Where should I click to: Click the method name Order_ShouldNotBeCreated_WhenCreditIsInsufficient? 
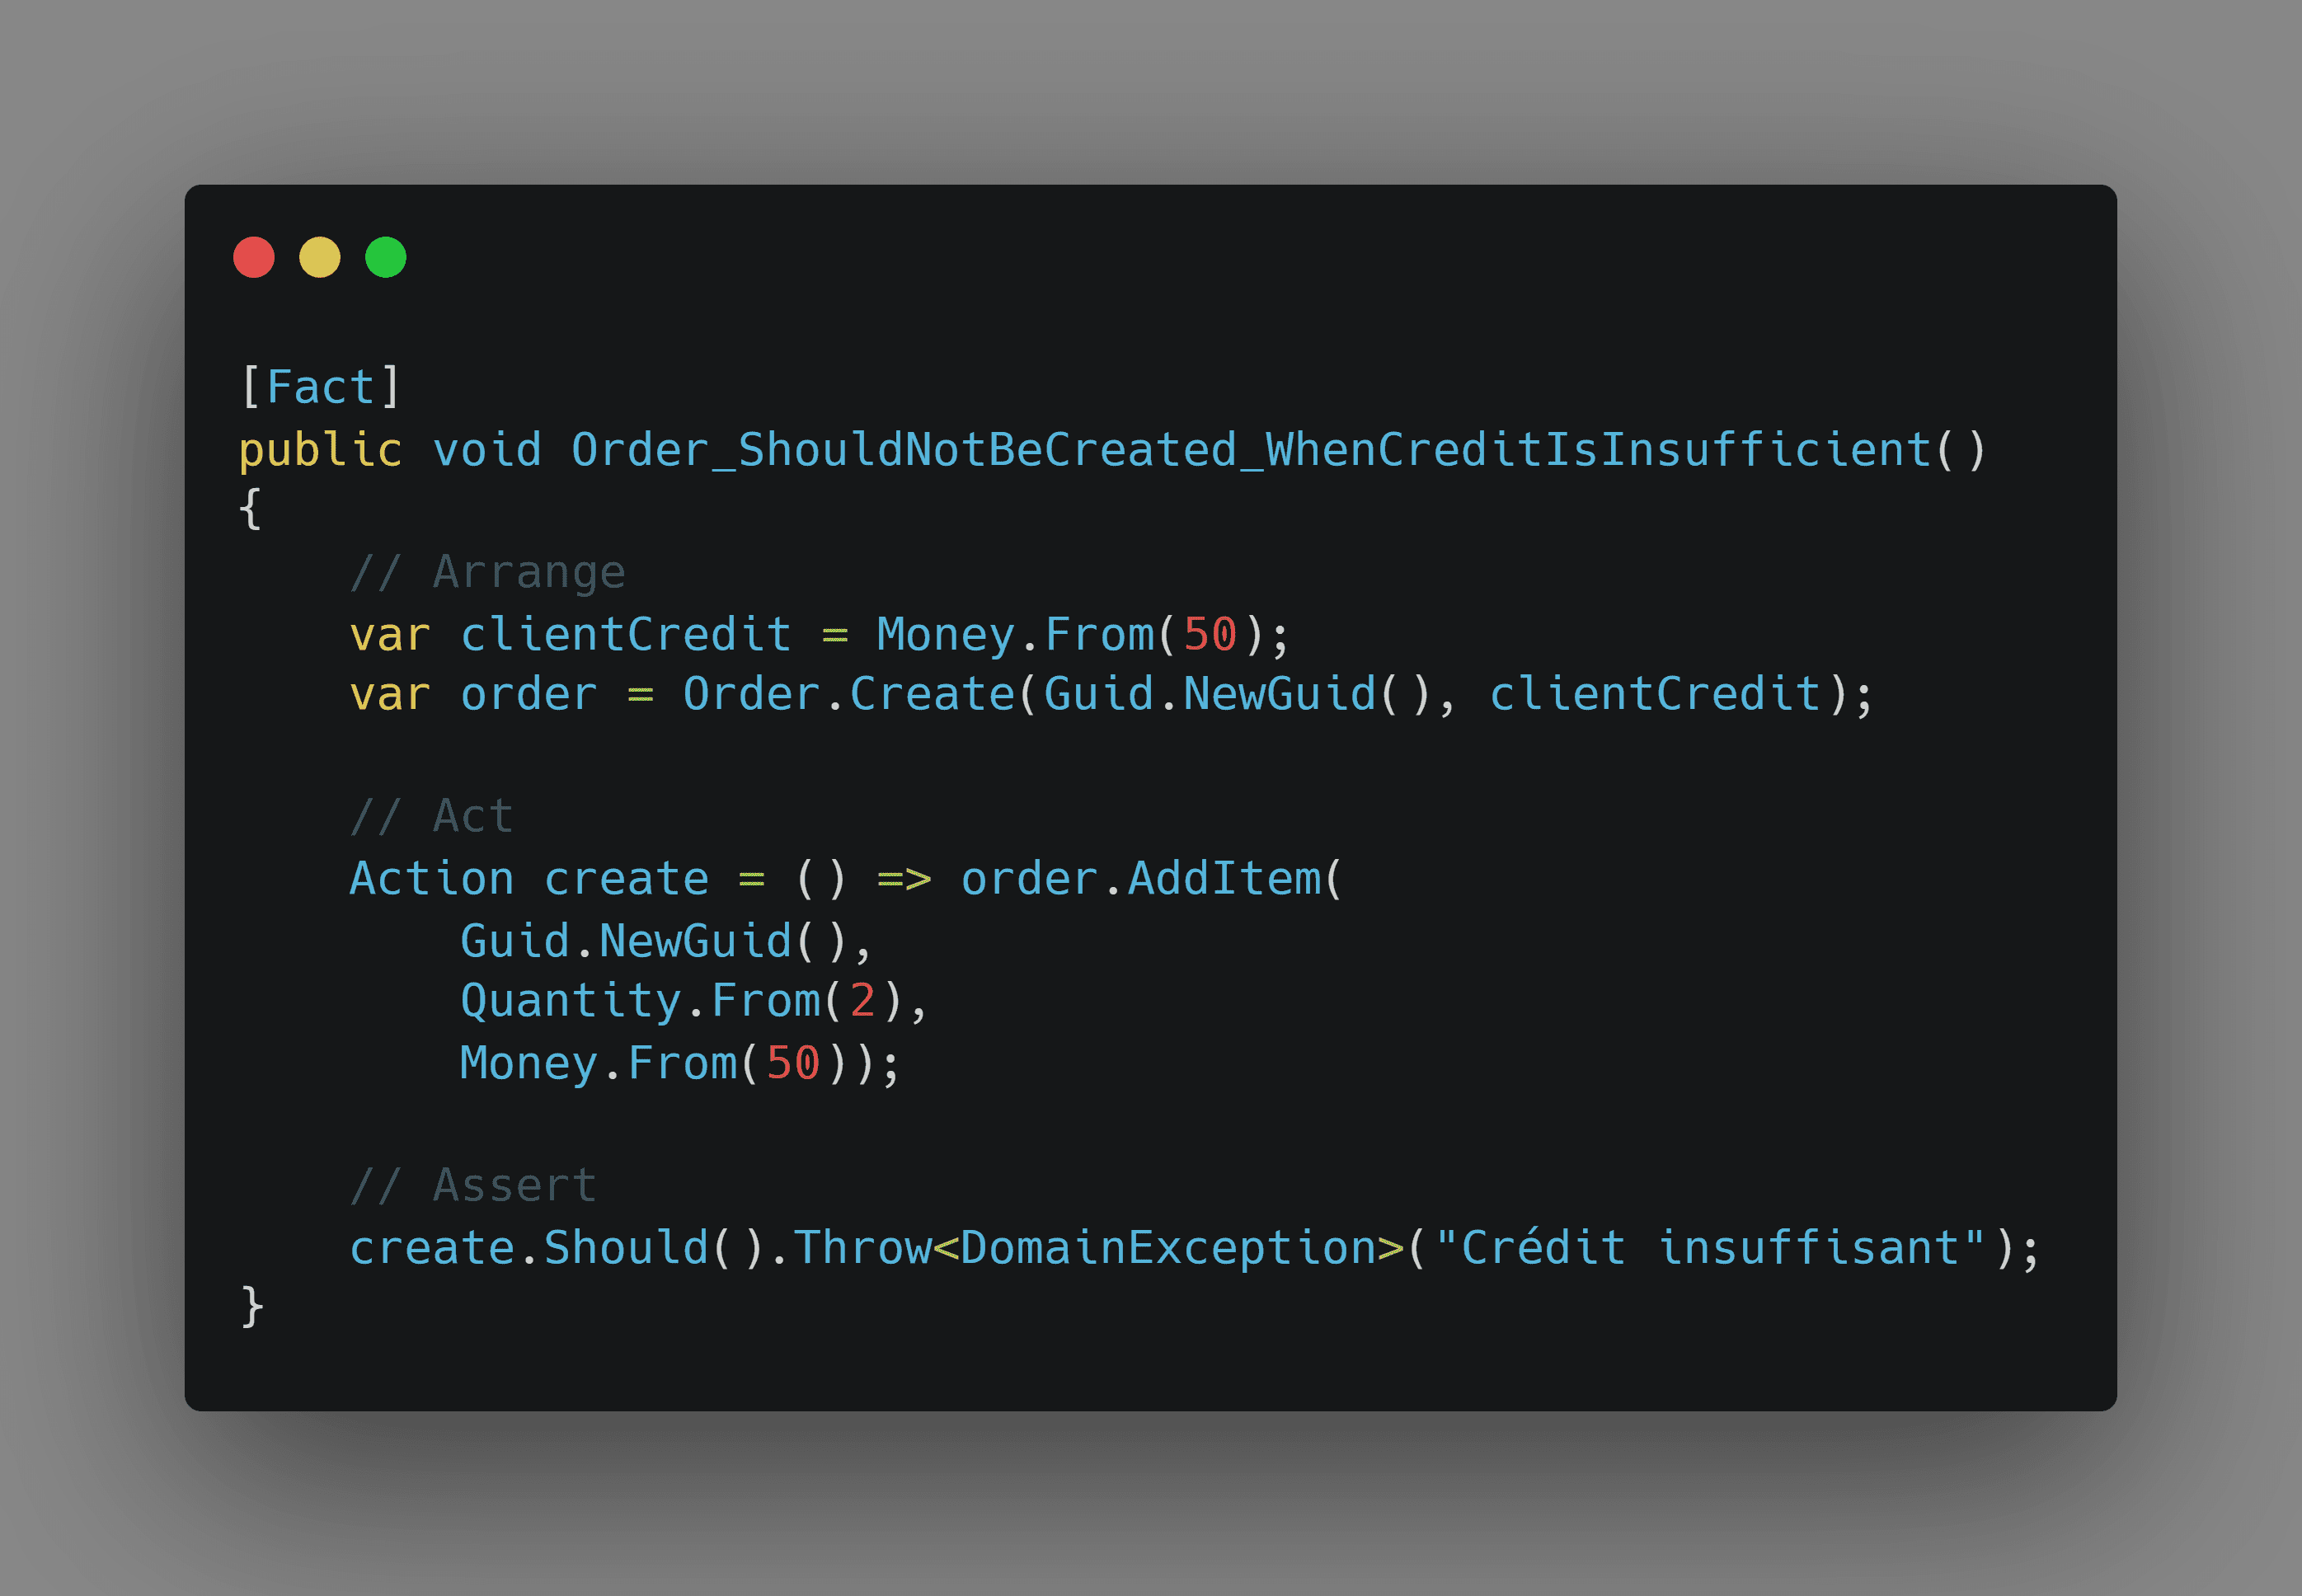point(1251,449)
